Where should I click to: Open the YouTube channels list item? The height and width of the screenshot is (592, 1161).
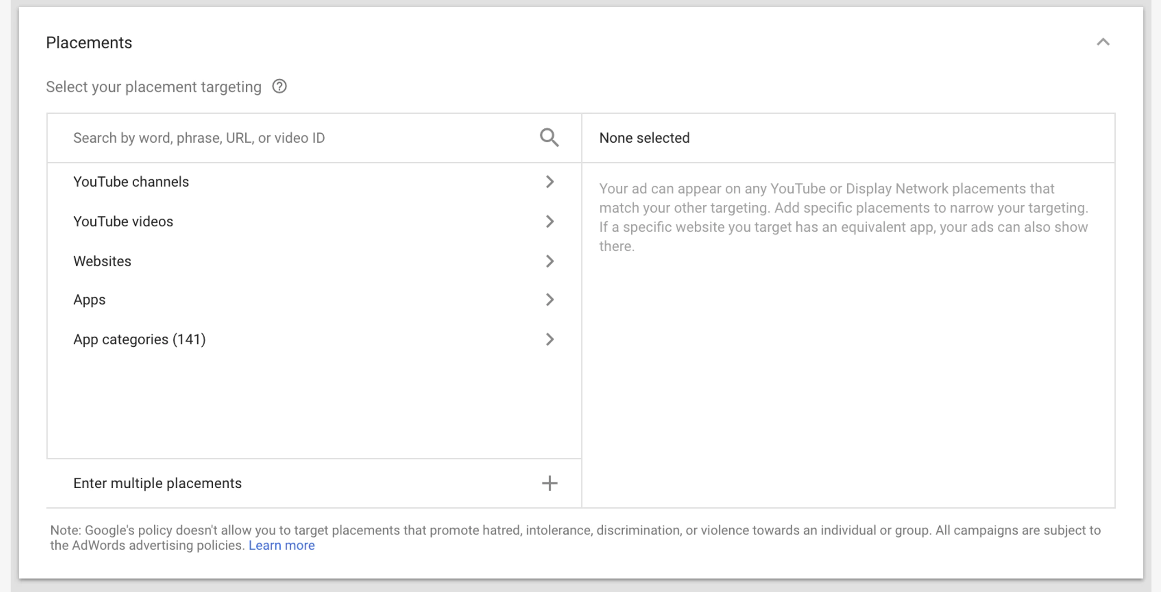pyautogui.click(x=131, y=182)
